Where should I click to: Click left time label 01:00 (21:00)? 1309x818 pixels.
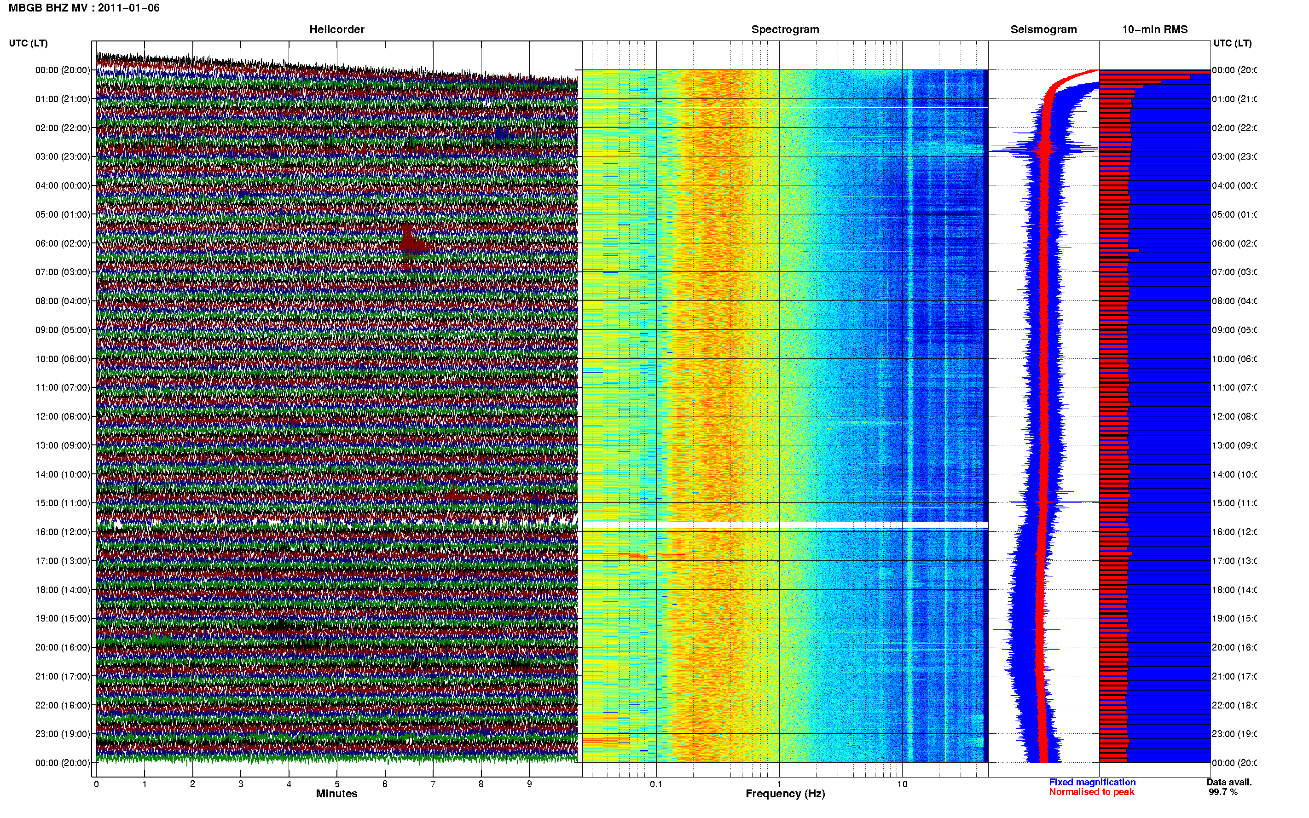[63, 99]
